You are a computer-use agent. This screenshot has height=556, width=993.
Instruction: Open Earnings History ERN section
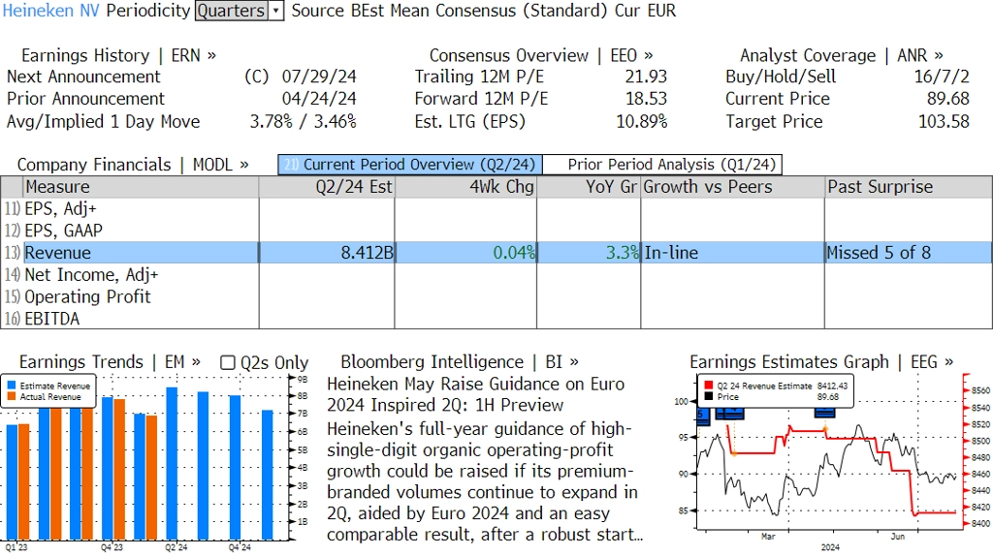click(x=118, y=55)
